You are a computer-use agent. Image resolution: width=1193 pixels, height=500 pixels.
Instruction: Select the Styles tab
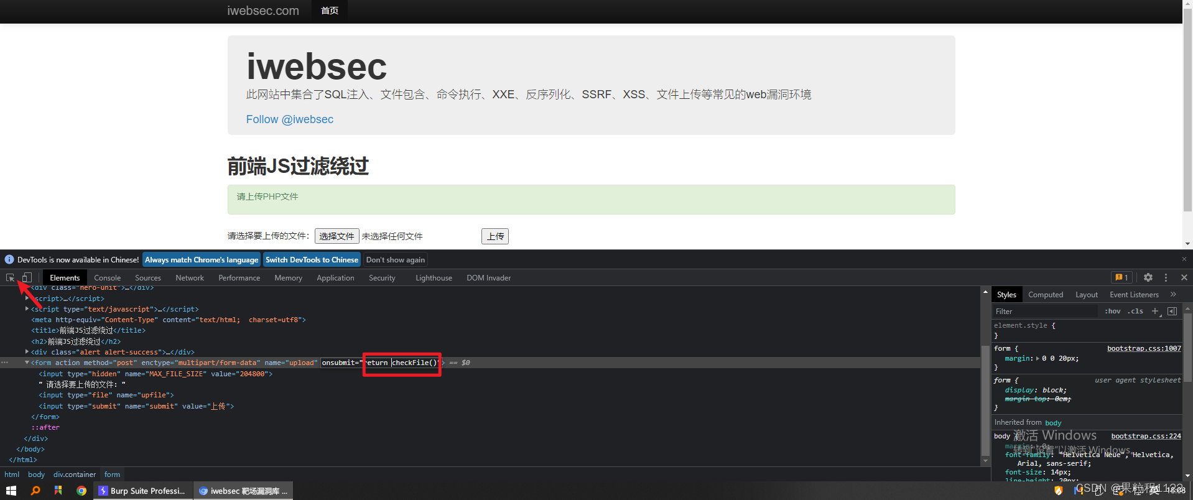pyautogui.click(x=1006, y=294)
